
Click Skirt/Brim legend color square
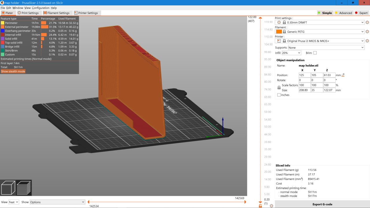tap(2, 51)
